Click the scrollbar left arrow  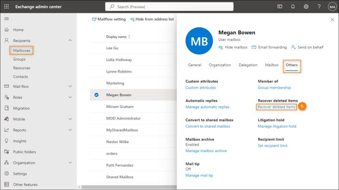tap(79, 187)
